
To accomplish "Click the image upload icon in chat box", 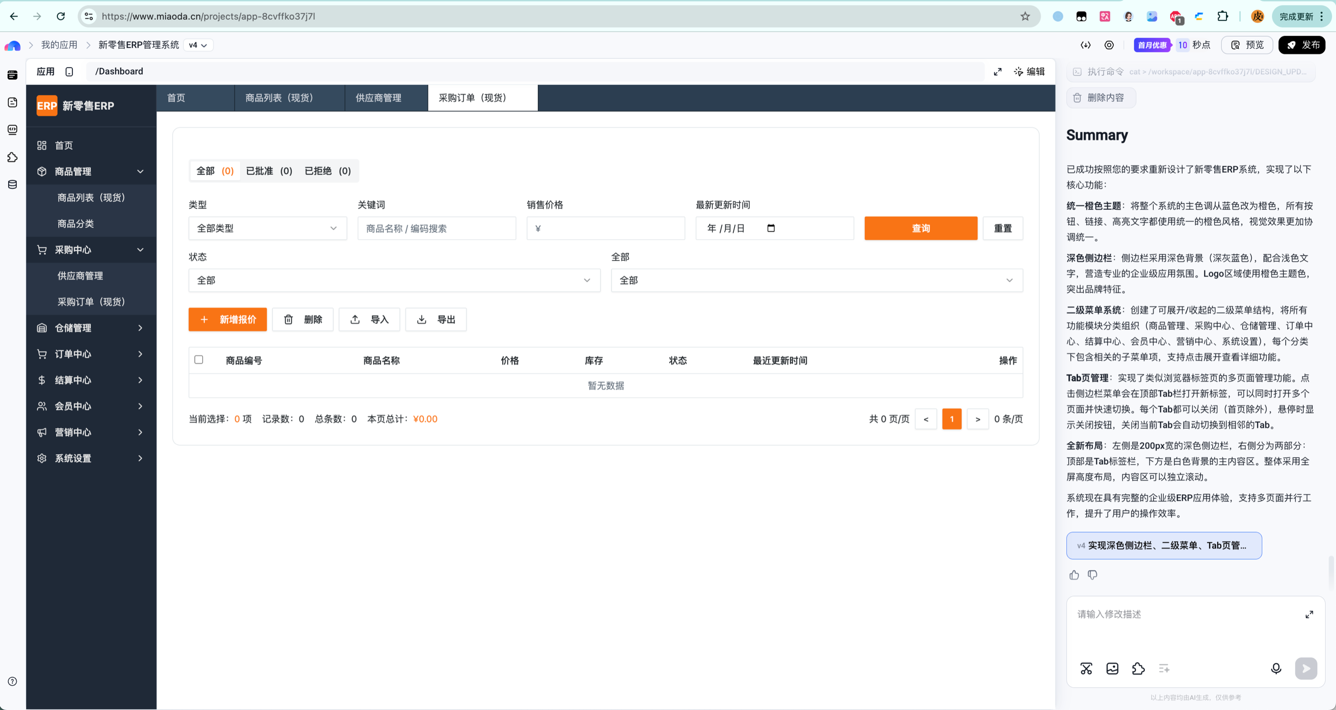I will [x=1112, y=668].
